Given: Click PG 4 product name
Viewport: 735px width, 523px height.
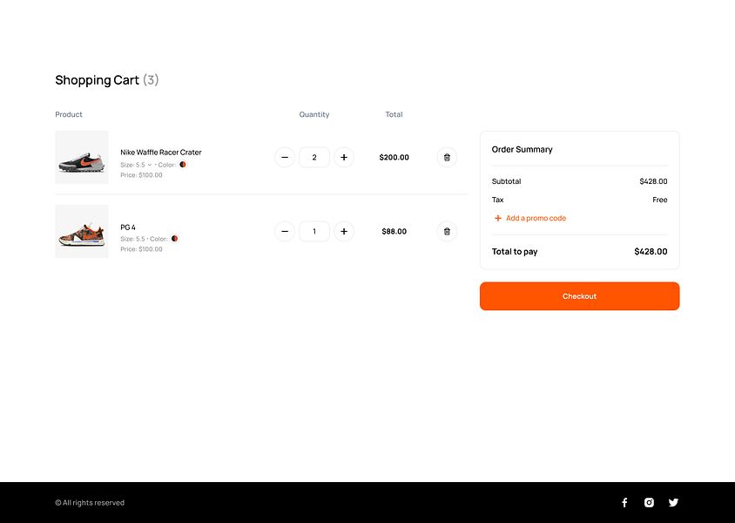Looking at the screenshot, I should [x=128, y=227].
